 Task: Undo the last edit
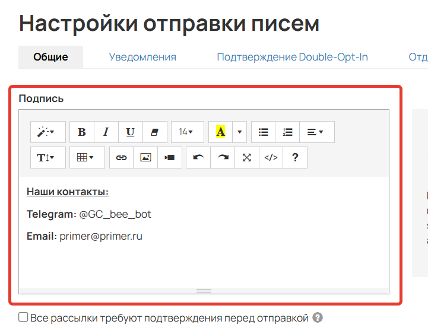pos(198,157)
